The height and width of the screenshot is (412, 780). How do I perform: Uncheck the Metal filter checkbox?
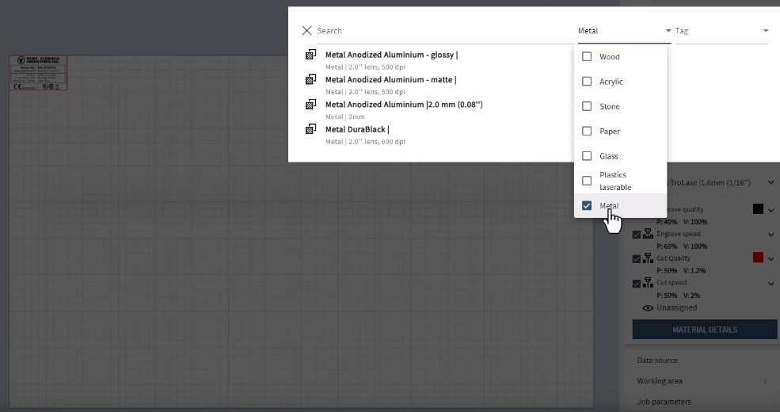pyautogui.click(x=587, y=206)
